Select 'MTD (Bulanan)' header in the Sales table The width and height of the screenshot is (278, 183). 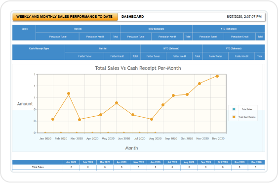[x=156, y=29]
